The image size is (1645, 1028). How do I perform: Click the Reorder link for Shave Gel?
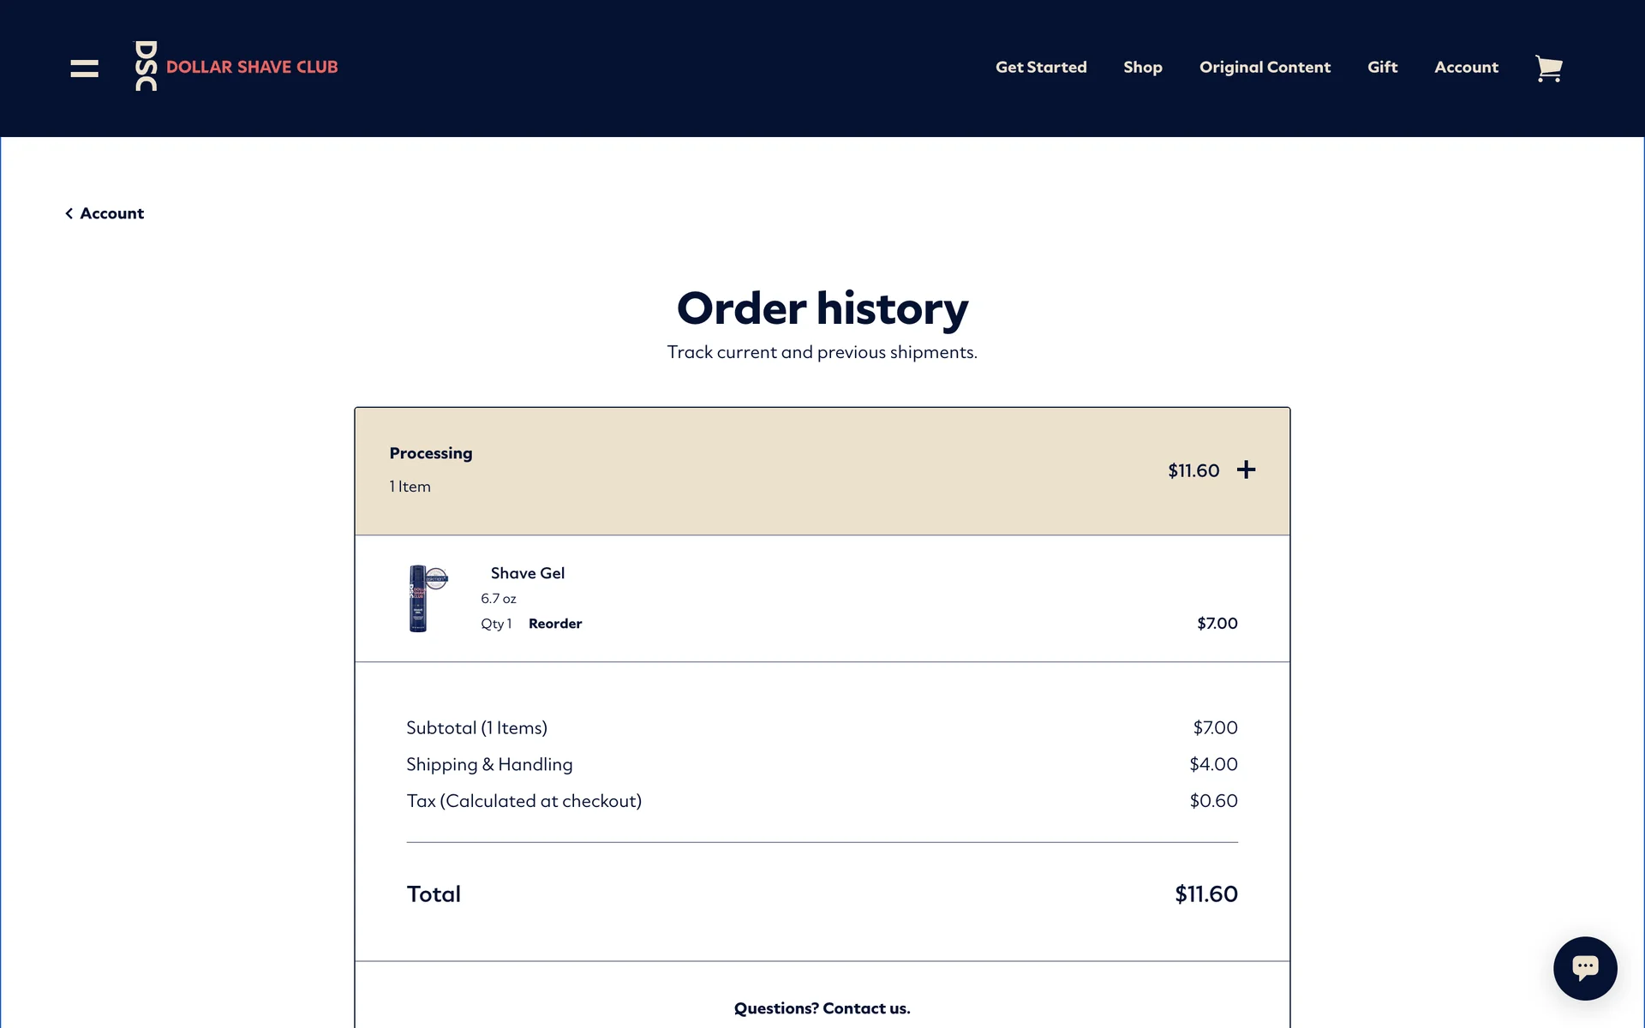[554, 624]
